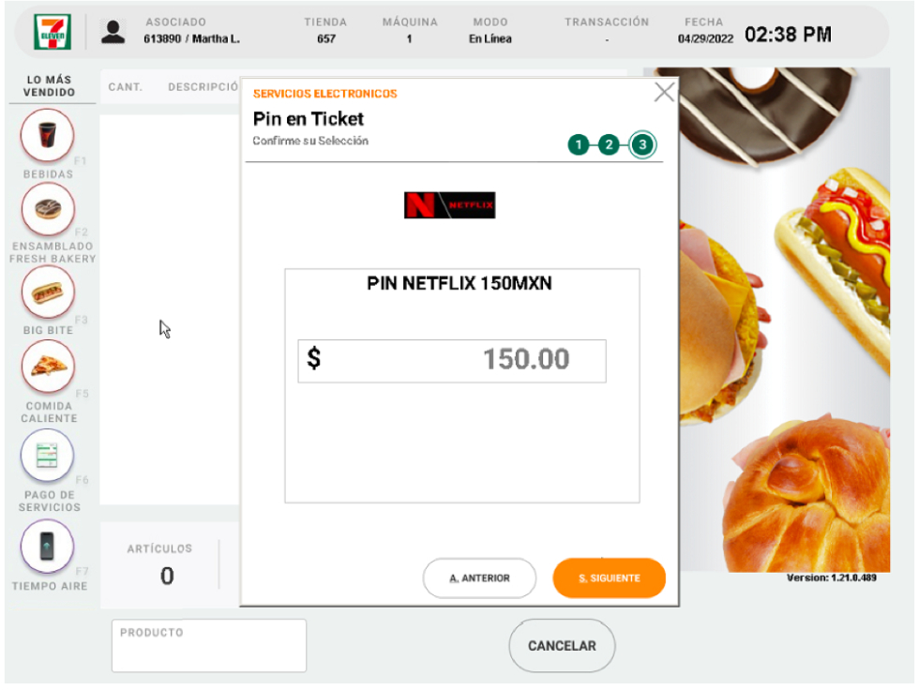Click the Servicios Electronicos heading
The width and height of the screenshot is (919, 690).
[x=324, y=94]
